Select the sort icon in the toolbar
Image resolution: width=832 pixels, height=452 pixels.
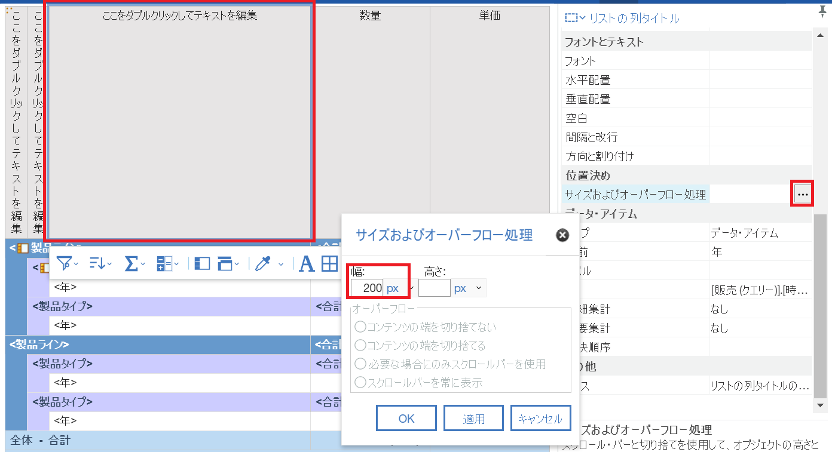point(97,263)
